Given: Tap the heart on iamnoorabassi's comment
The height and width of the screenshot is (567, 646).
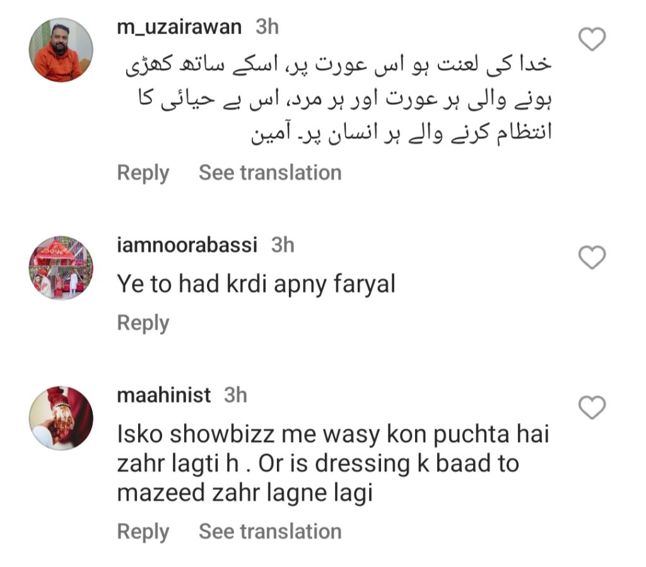Looking at the screenshot, I should click(x=592, y=257).
